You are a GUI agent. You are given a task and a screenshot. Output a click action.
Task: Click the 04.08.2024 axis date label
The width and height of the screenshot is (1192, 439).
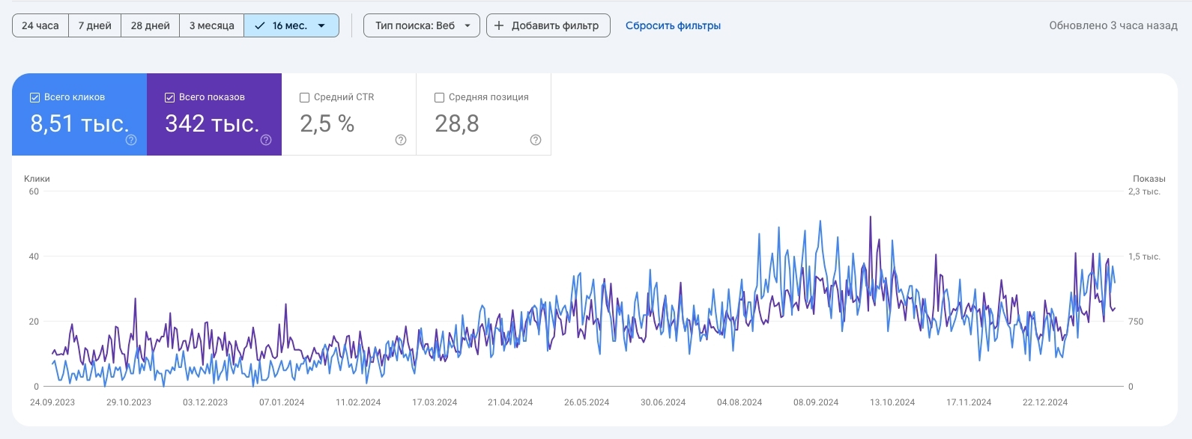739,402
